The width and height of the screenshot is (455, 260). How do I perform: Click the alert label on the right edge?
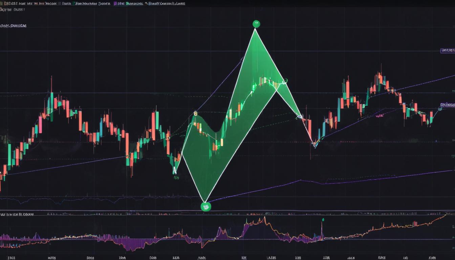pos(448,104)
